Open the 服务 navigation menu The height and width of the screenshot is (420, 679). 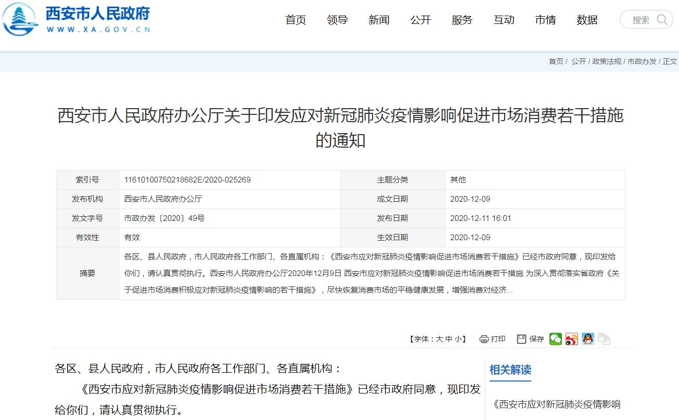[462, 20]
